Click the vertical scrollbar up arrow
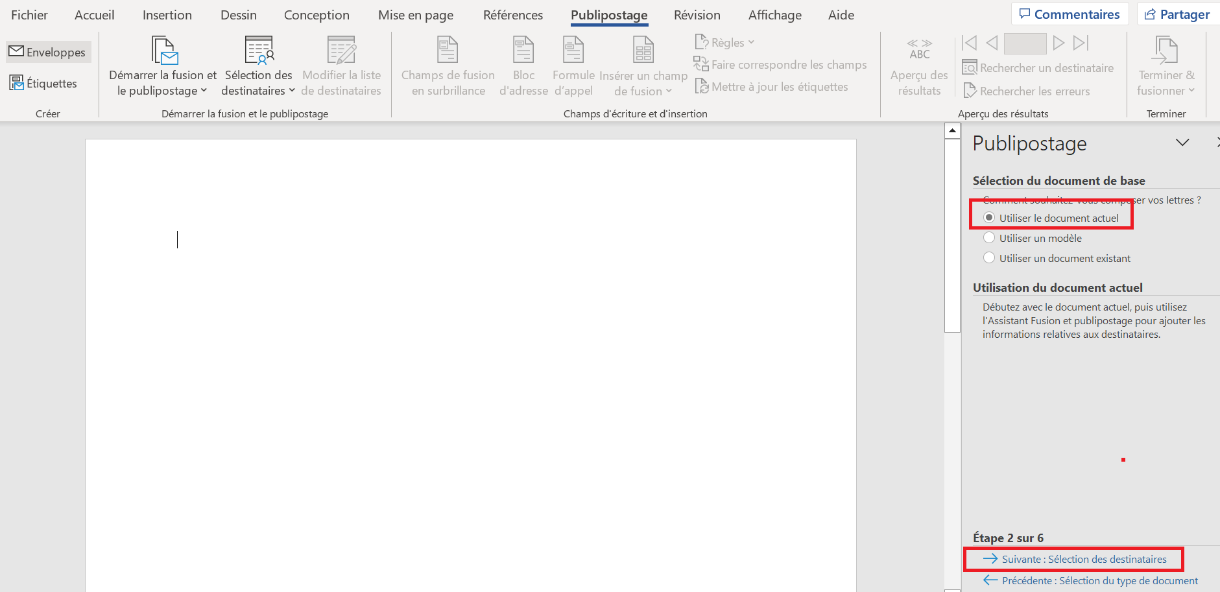The height and width of the screenshot is (592, 1220). pyautogui.click(x=952, y=131)
